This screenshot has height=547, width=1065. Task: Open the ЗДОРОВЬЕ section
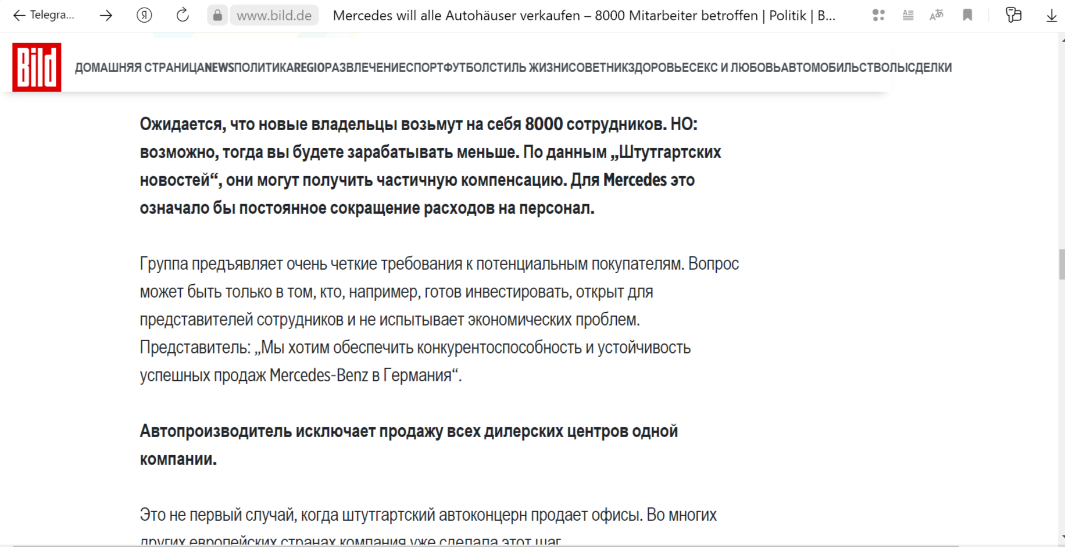pyautogui.click(x=659, y=67)
